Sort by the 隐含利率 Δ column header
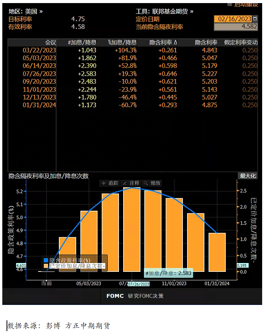266x333 pixels. pos(163,42)
